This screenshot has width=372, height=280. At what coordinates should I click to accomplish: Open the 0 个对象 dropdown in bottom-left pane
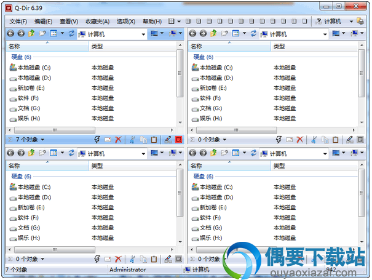pyautogui.click(x=42, y=259)
